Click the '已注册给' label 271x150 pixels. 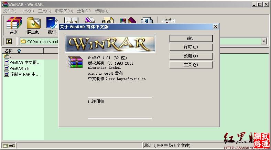(x=96, y=101)
